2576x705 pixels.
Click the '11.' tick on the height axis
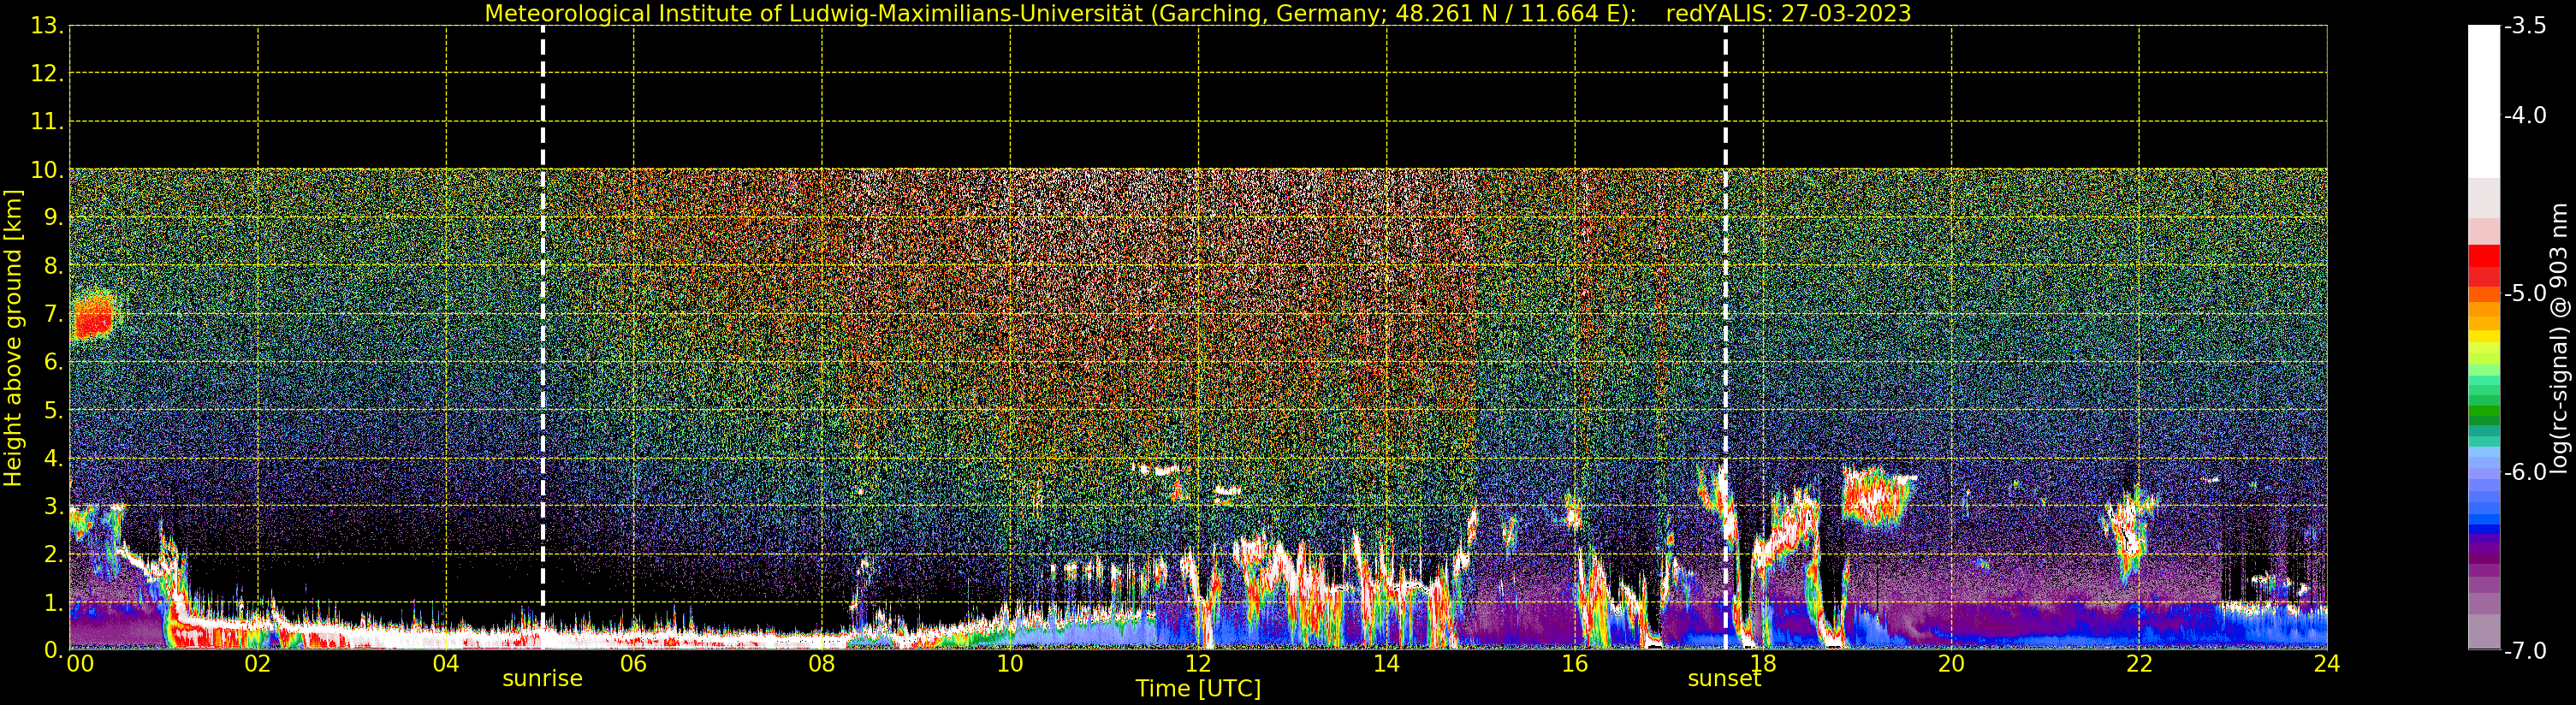pos(47,122)
